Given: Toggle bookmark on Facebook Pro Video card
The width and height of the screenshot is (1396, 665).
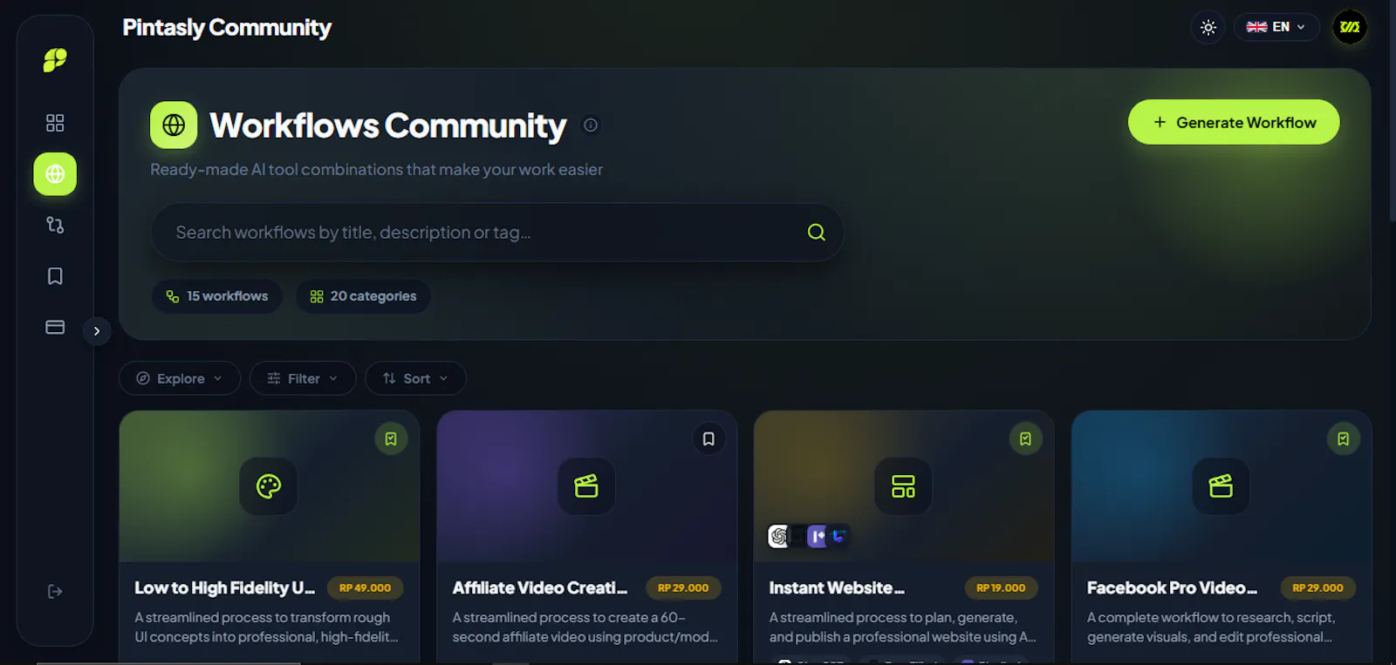Looking at the screenshot, I should (1344, 439).
